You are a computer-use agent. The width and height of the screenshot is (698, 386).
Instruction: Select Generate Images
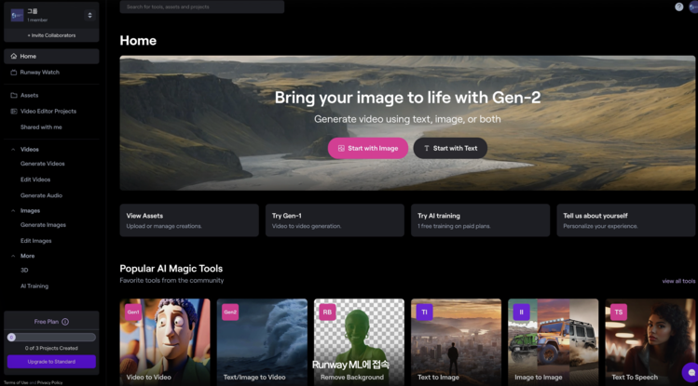(x=43, y=225)
